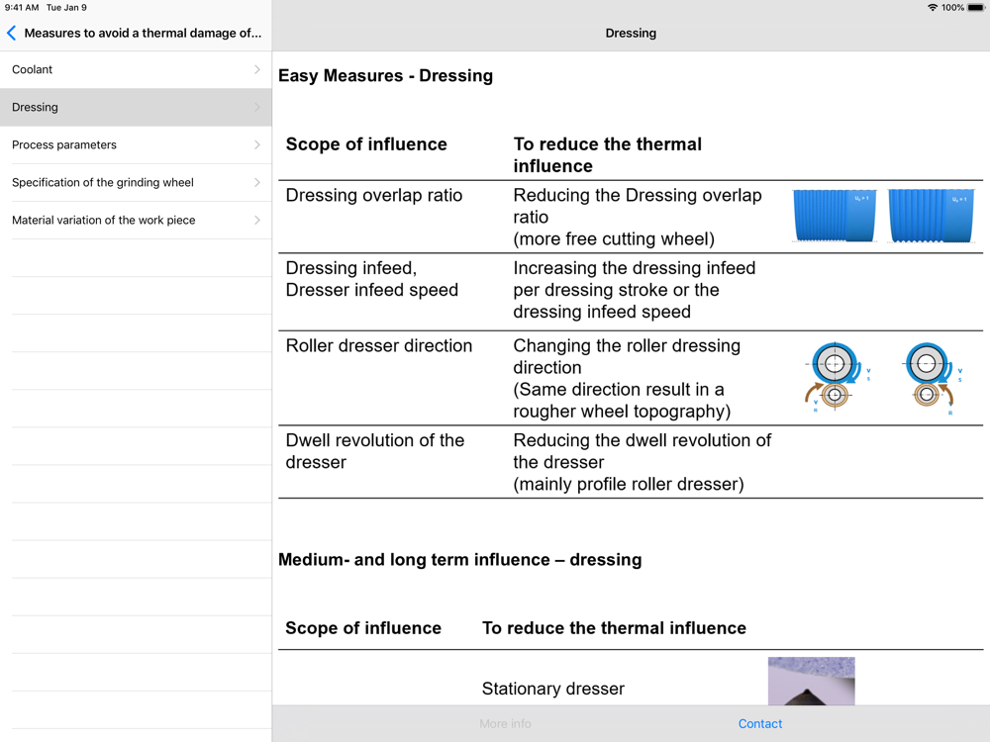Screen dimensions: 990x742
Task: Click the Dressing page title
Action: click(x=631, y=33)
